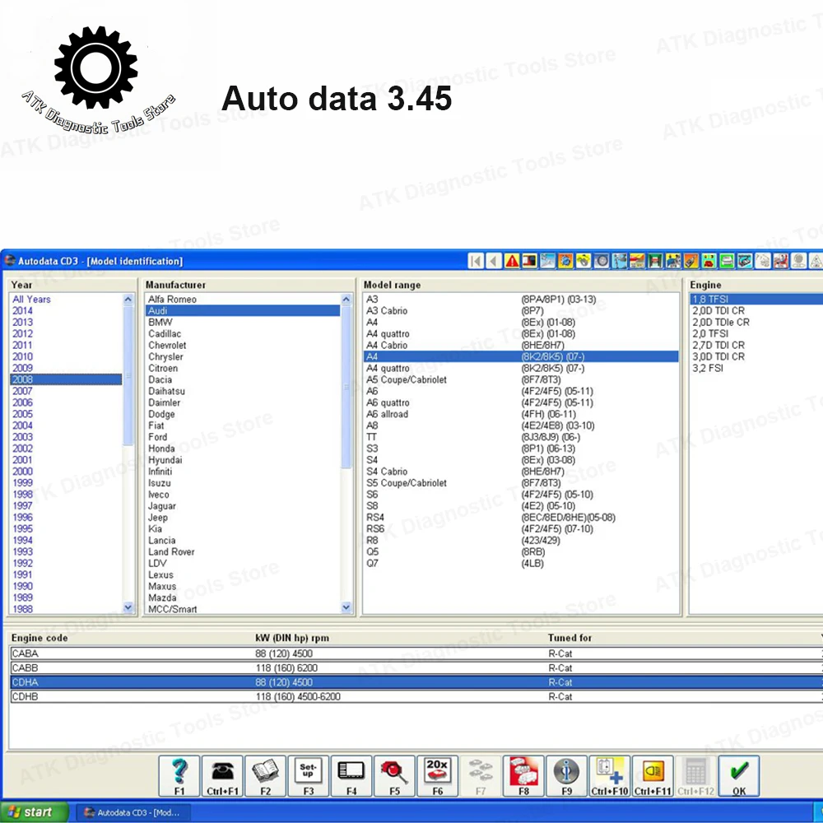The image size is (823, 823).
Task: Select the 2,0 TFSI engine
Action: point(710,334)
